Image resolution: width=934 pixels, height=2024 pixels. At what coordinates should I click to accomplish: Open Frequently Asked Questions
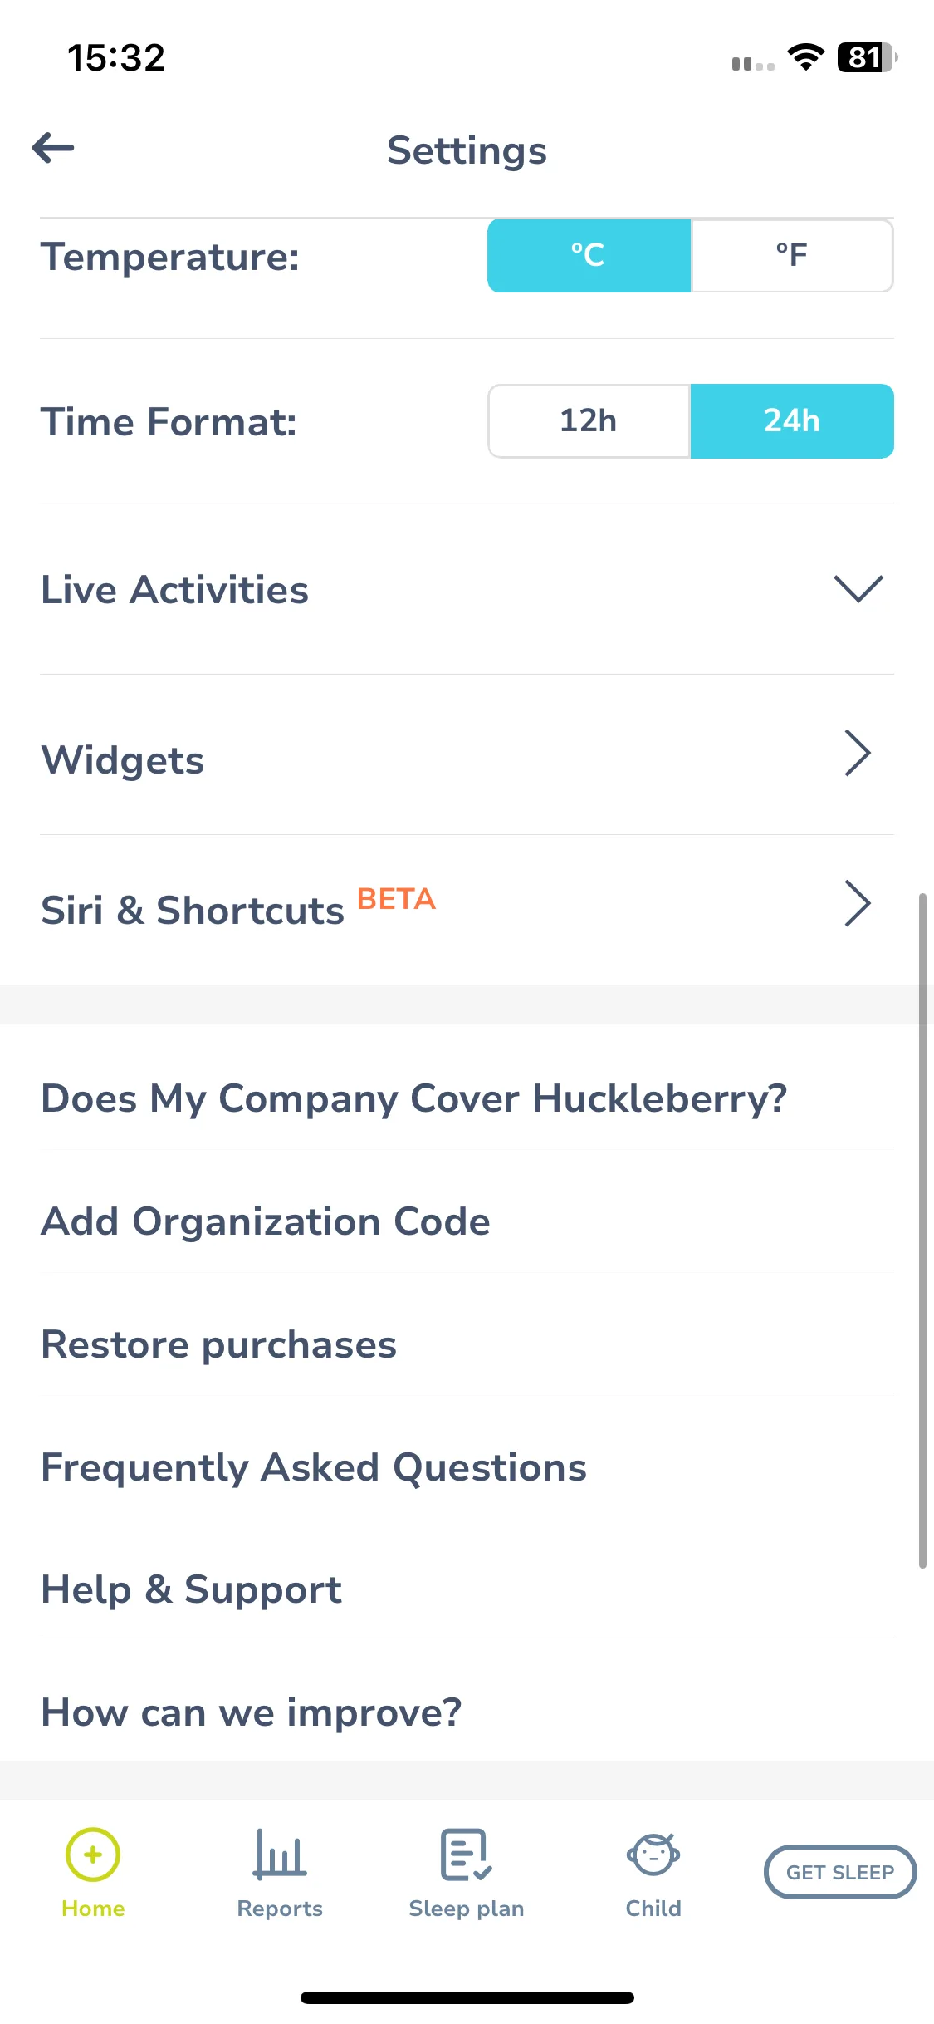point(467,1467)
